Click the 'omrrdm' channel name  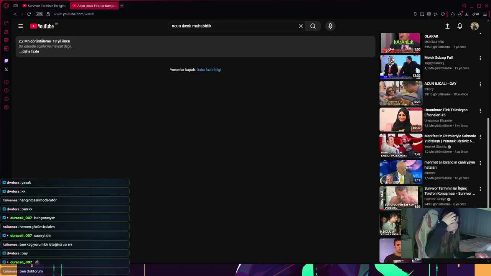430,173
